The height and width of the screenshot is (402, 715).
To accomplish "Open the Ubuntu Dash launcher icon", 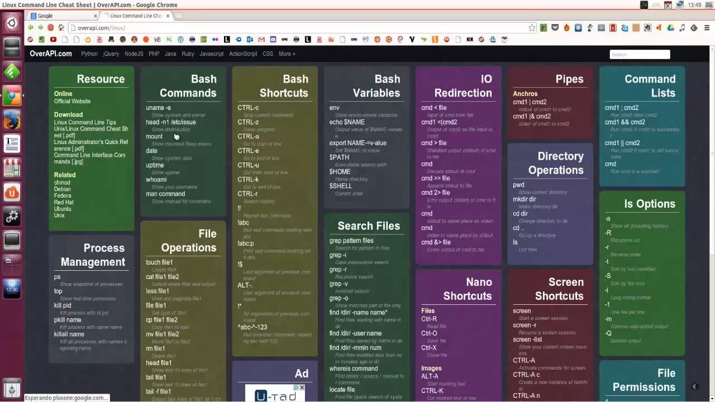I will 12,23.
